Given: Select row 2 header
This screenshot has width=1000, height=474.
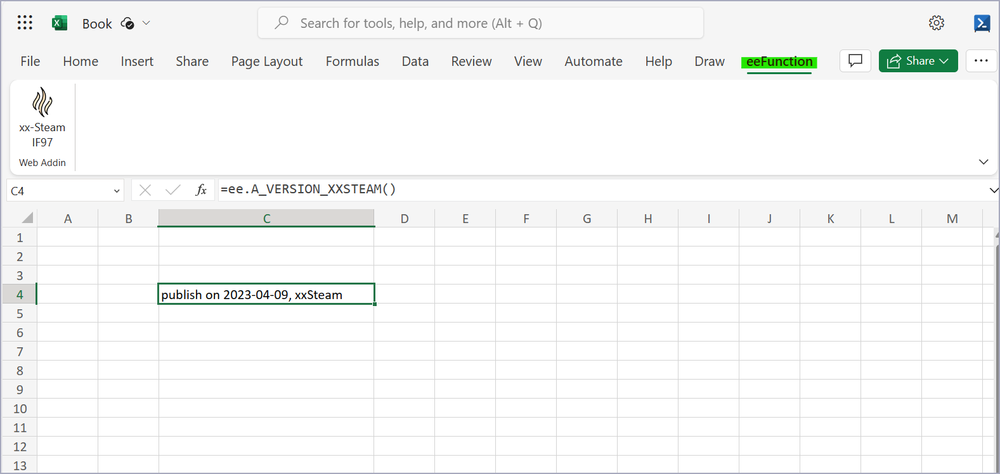Looking at the screenshot, I should coord(20,257).
